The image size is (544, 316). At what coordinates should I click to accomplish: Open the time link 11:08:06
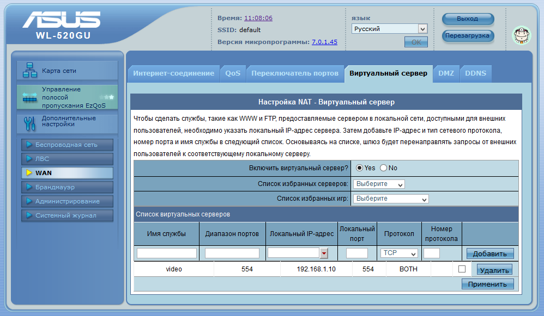[x=258, y=18]
